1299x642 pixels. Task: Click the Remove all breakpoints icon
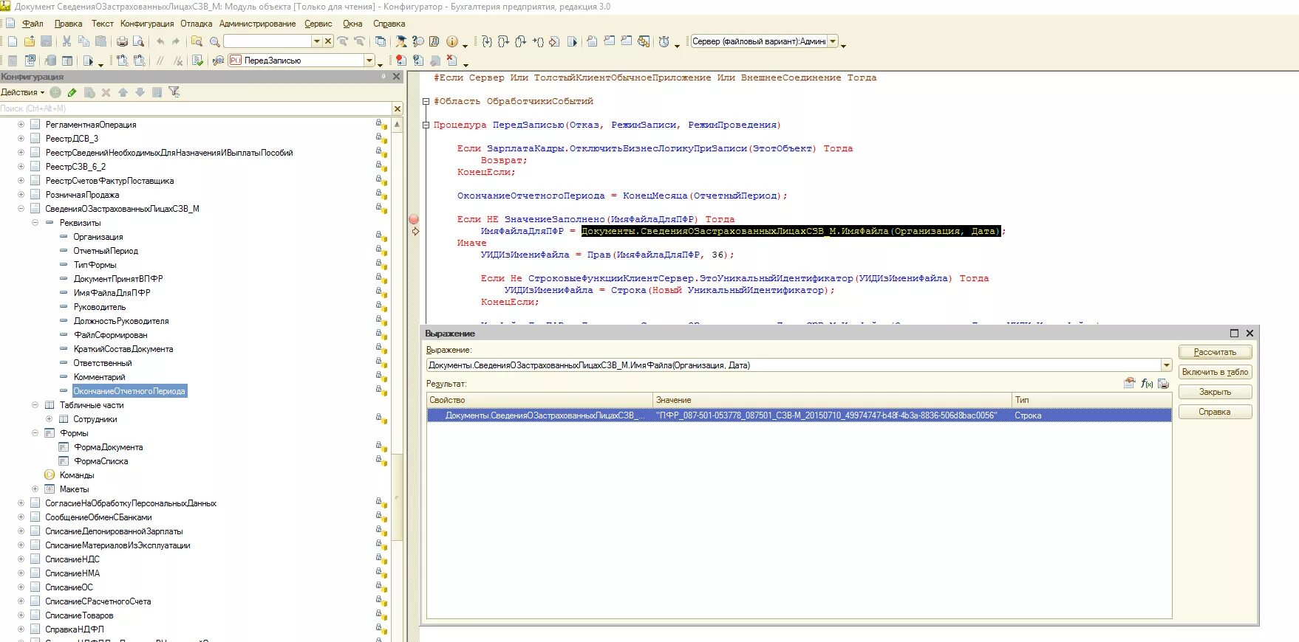tap(451, 61)
